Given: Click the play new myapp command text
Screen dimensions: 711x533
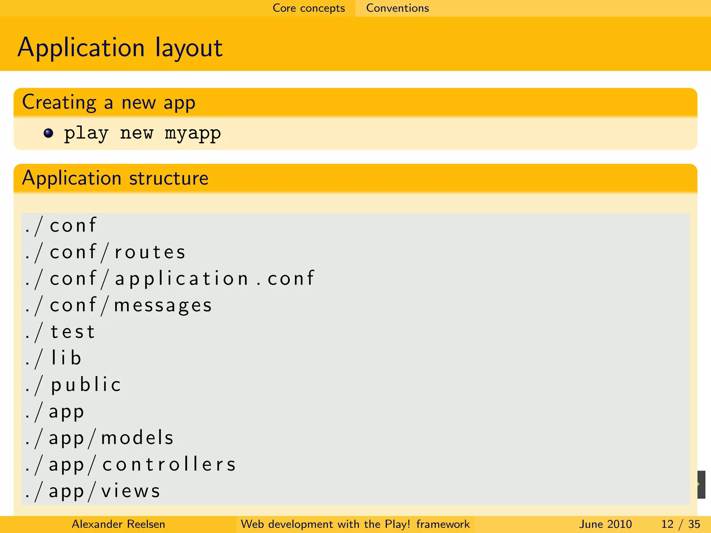Looking at the screenshot, I should [142, 133].
